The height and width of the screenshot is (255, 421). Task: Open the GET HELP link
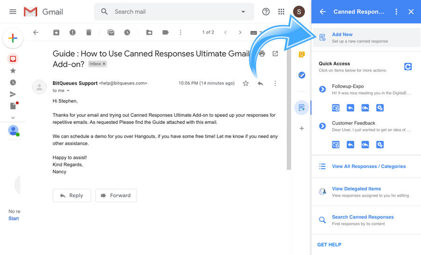coord(329,244)
